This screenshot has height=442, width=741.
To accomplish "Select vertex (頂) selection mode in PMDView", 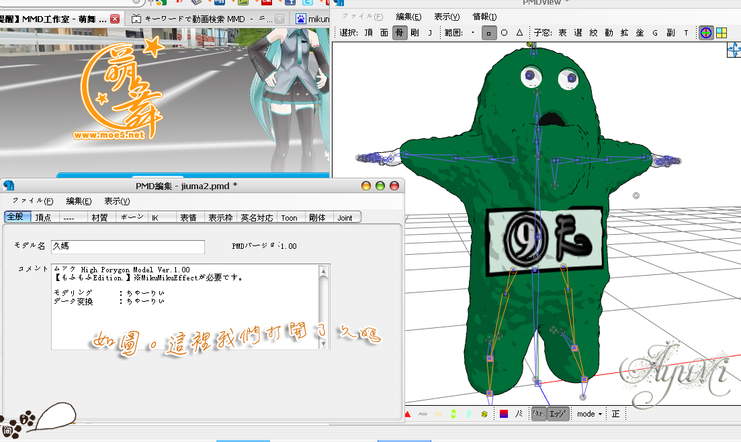I will click(369, 33).
